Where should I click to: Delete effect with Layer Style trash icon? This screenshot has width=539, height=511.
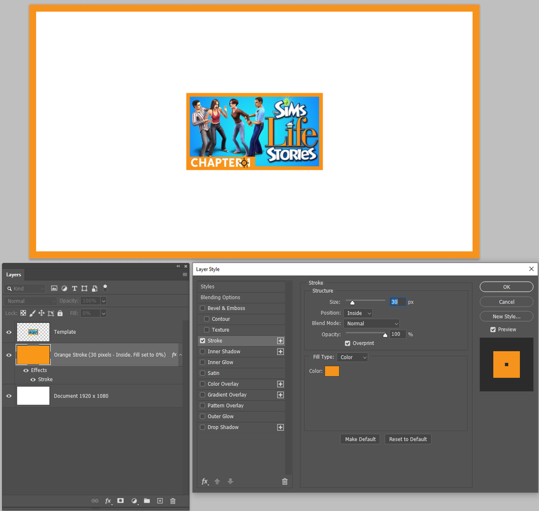click(x=285, y=481)
